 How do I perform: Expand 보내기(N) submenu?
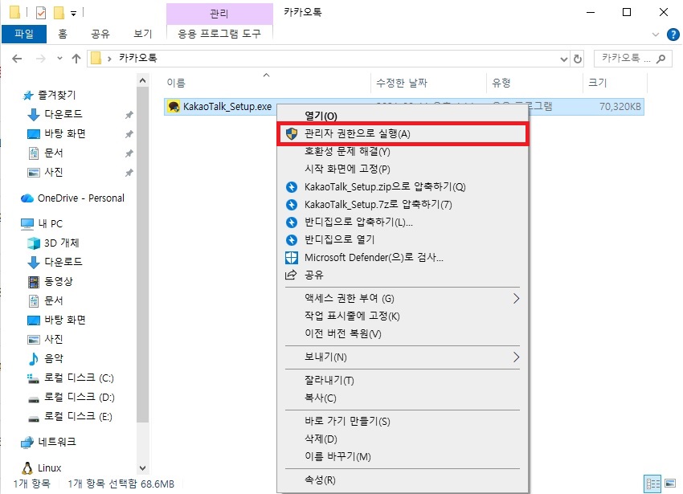pos(516,357)
